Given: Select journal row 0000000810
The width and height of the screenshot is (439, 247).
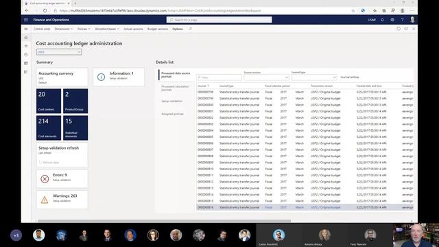Looking at the screenshot, I should click(x=305, y=169).
